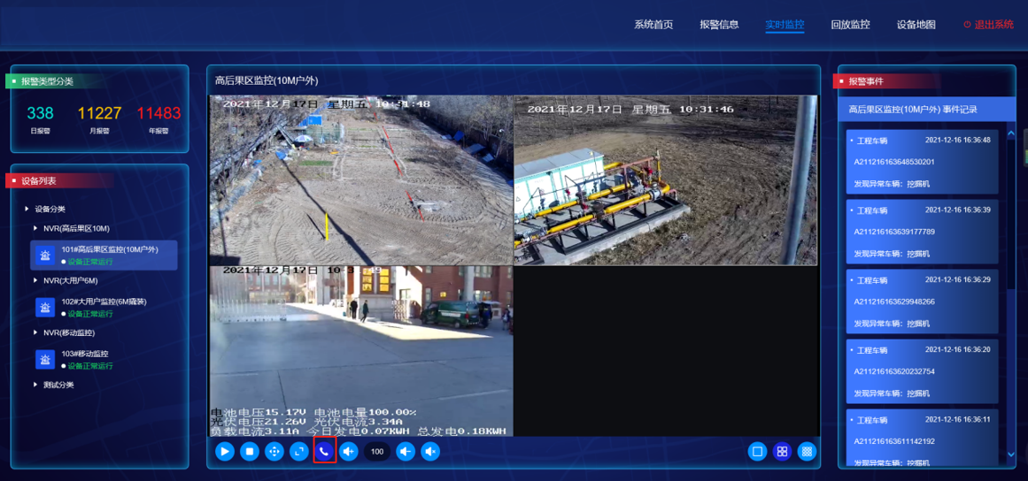This screenshot has height=481, width=1028.
Task: Click 退出系统 to log out
Action: click(x=988, y=25)
